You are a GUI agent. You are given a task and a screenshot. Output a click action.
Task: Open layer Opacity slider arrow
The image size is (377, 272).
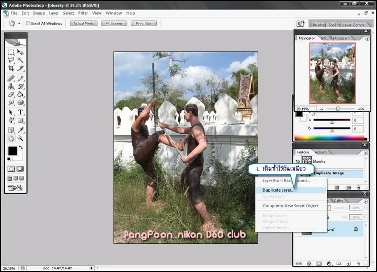pos(364,208)
